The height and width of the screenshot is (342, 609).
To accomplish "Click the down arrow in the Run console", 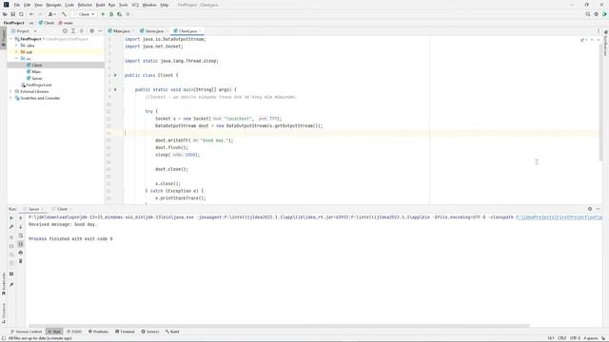I will pyautogui.click(x=21, y=227).
